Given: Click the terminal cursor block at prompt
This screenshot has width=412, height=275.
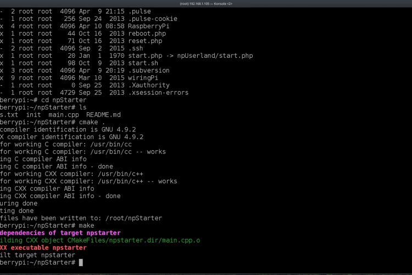Looking at the screenshot, I should 81,262.
